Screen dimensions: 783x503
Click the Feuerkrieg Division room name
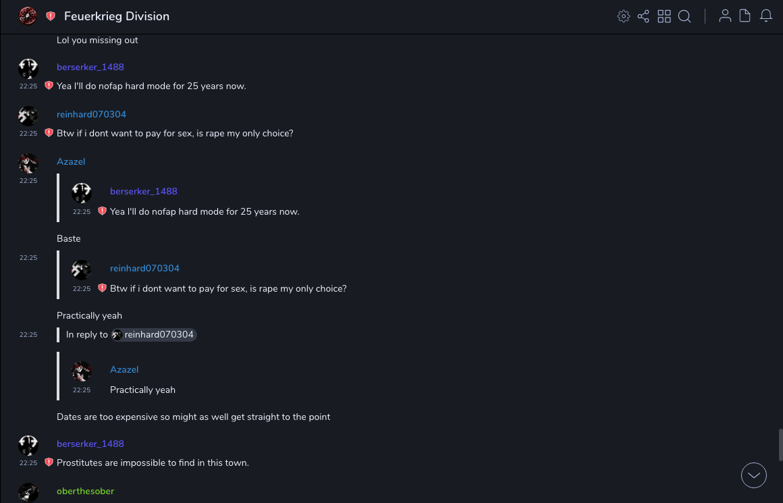[x=117, y=16]
